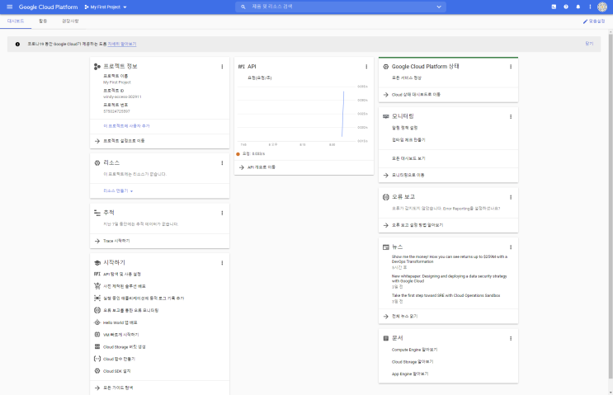This screenshot has width=613, height=395.
Task: Open the 'Show me the money!' news article
Action: (450, 259)
